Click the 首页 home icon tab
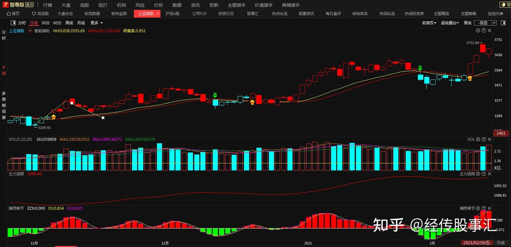This screenshot has width=511, height=247. 13,13
